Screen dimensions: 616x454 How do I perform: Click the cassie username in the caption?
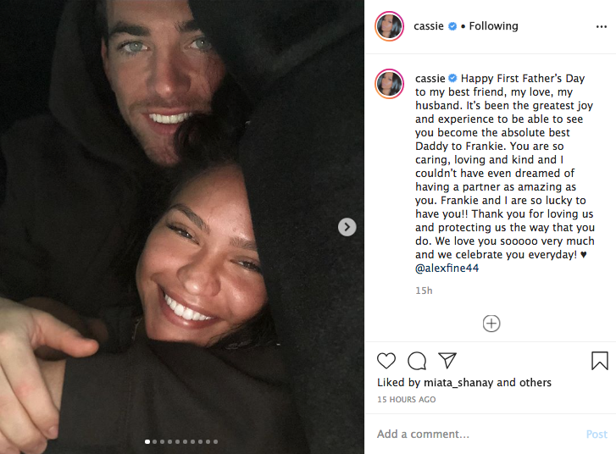[430, 79]
